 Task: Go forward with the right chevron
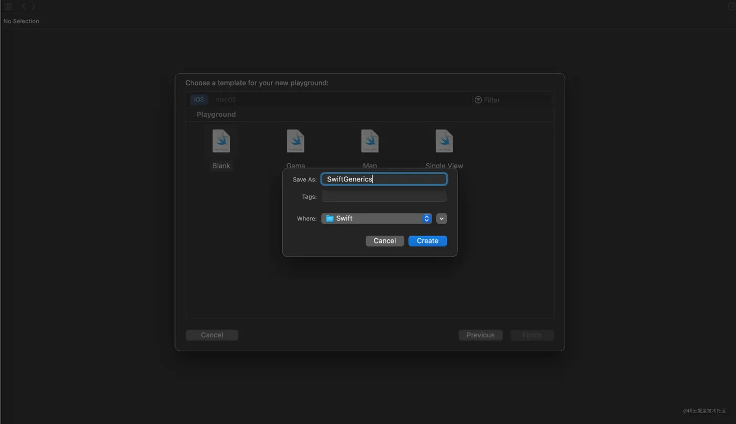pos(34,6)
